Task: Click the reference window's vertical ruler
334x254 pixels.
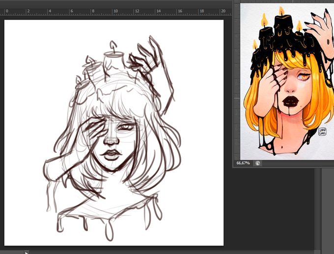Action: point(237,81)
